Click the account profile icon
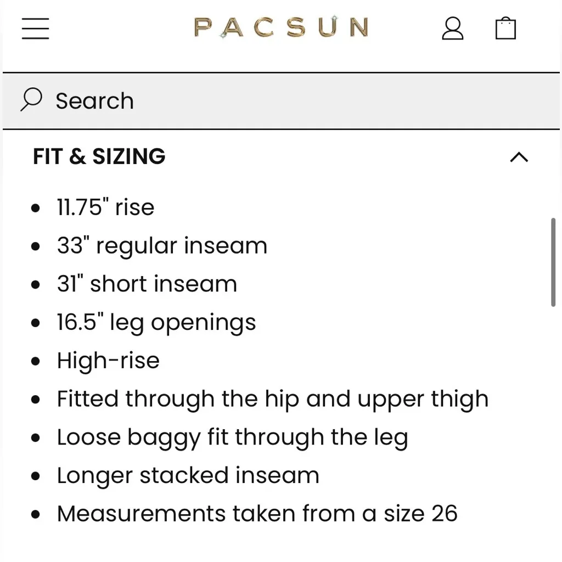The height and width of the screenshot is (562, 562). [453, 28]
